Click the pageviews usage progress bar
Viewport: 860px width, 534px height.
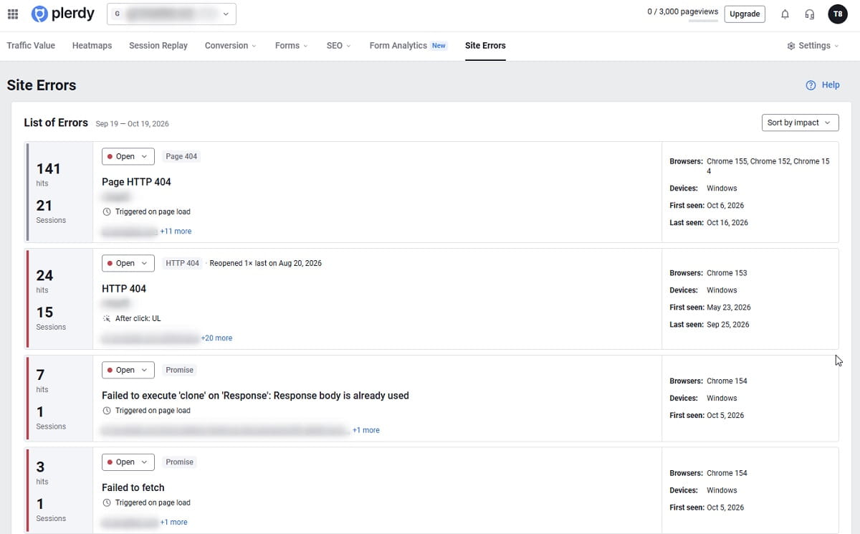(x=703, y=22)
